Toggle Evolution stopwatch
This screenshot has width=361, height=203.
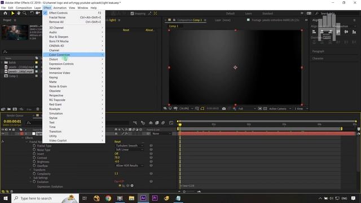pyautogui.click(x=34, y=182)
